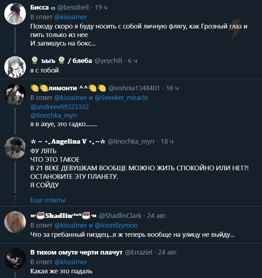Click @ShadlinClark username handle

tap(120, 215)
